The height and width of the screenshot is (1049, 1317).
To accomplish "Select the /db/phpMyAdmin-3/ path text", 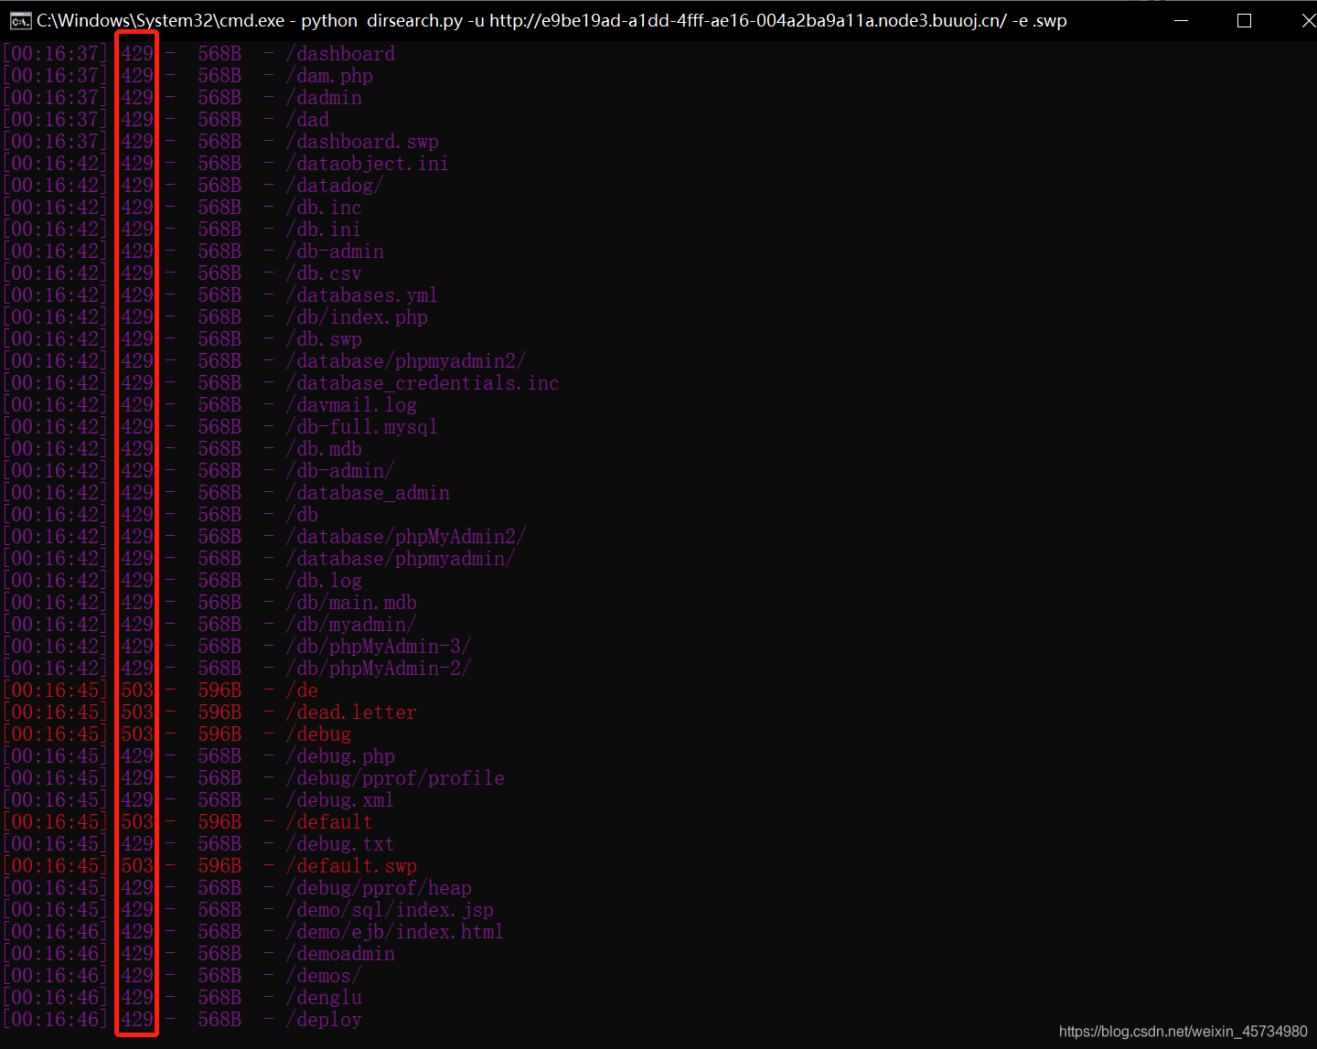I will (x=379, y=647).
